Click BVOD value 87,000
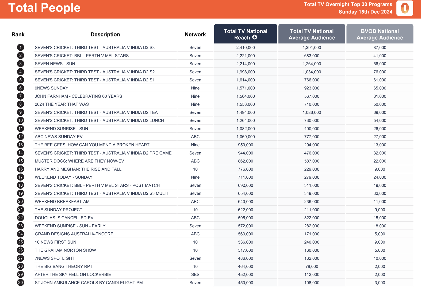 coord(380,47)
